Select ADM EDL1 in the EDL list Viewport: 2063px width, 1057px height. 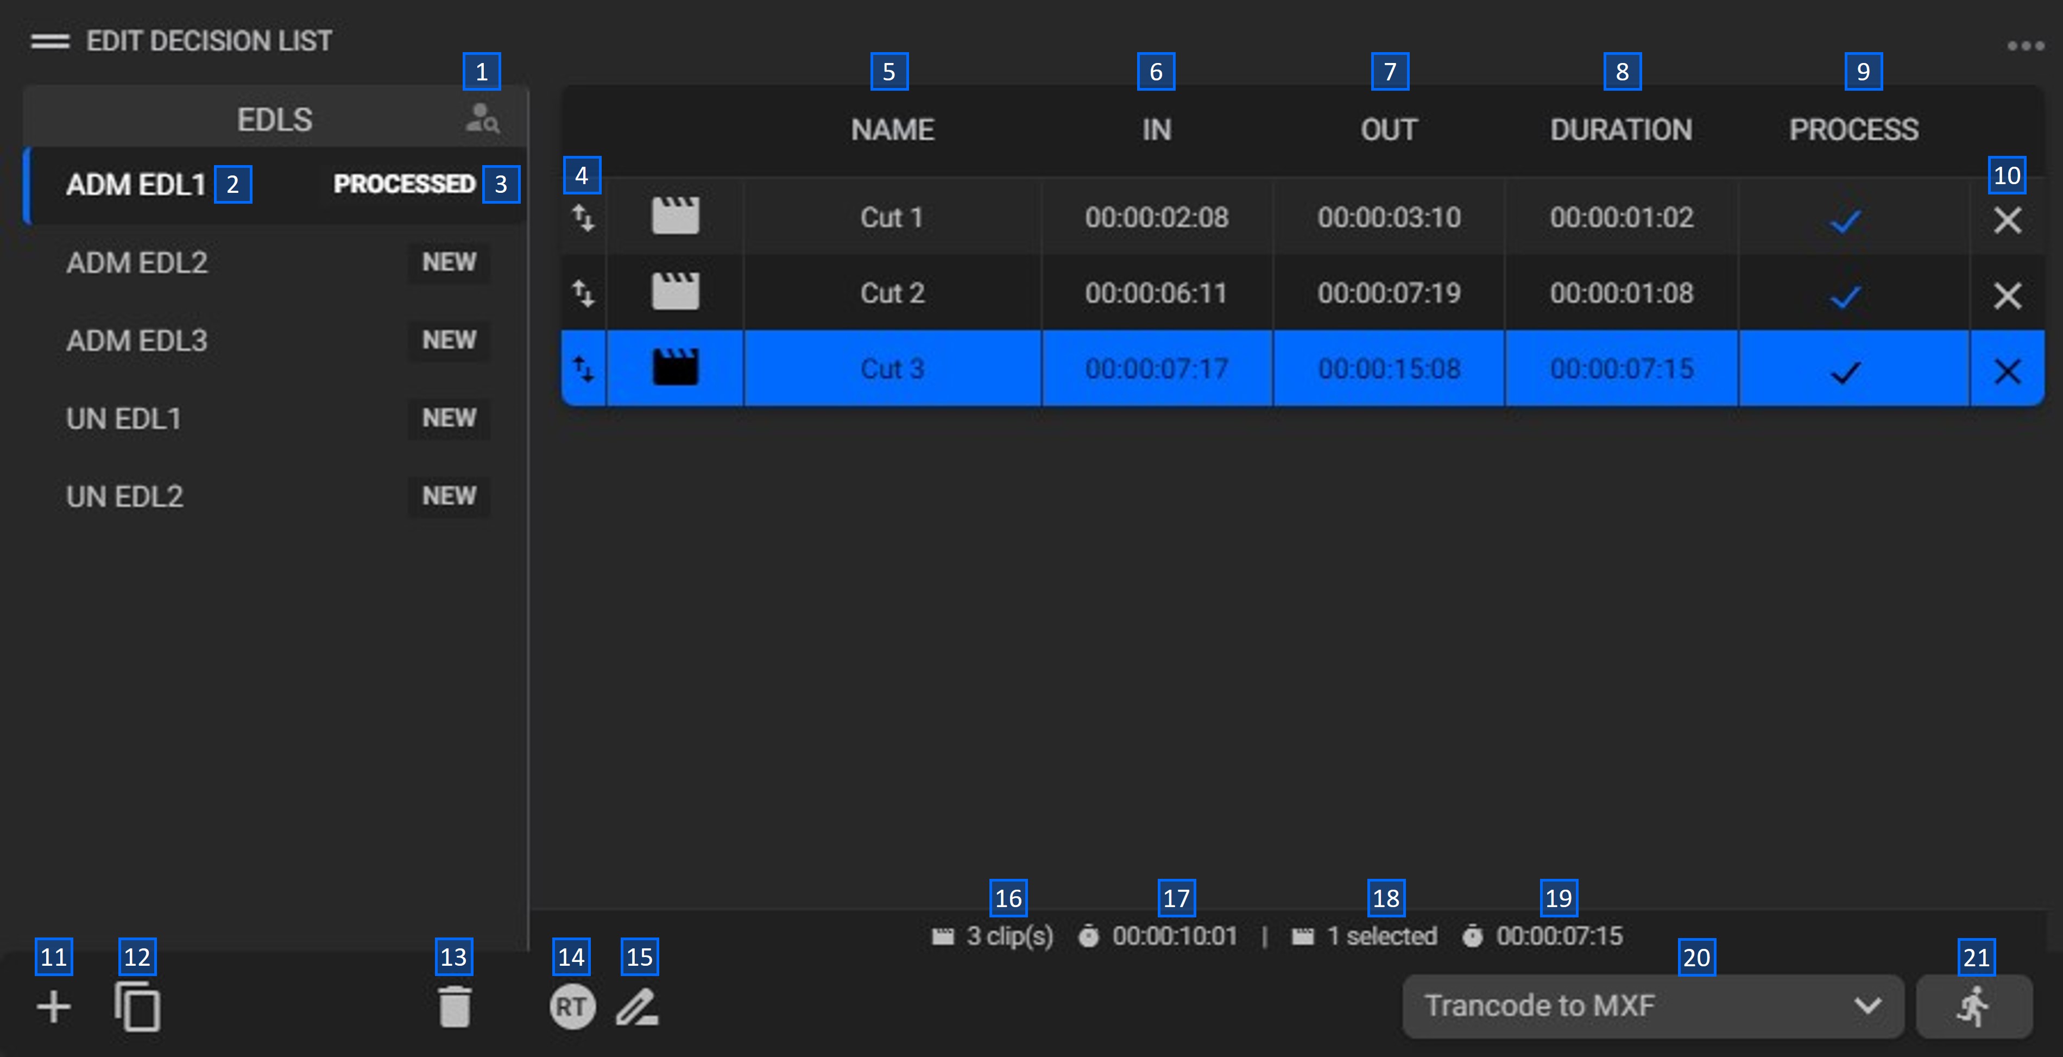(275, 185)
